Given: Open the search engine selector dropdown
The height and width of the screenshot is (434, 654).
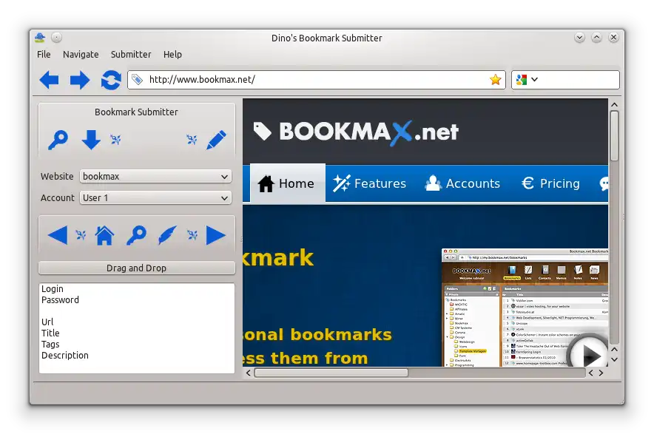Looking at the screenshot, I should [x=527, y=80].
